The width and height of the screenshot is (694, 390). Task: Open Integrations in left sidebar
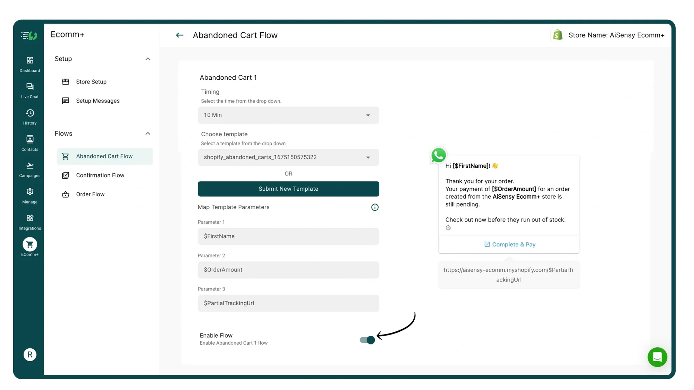[x=30, y=222]
